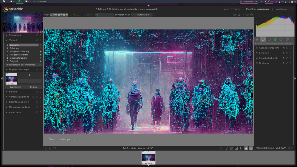Screen dimensions: 297x167
Task: Open the star rating quick presets icon
Action: pos(239,15)
